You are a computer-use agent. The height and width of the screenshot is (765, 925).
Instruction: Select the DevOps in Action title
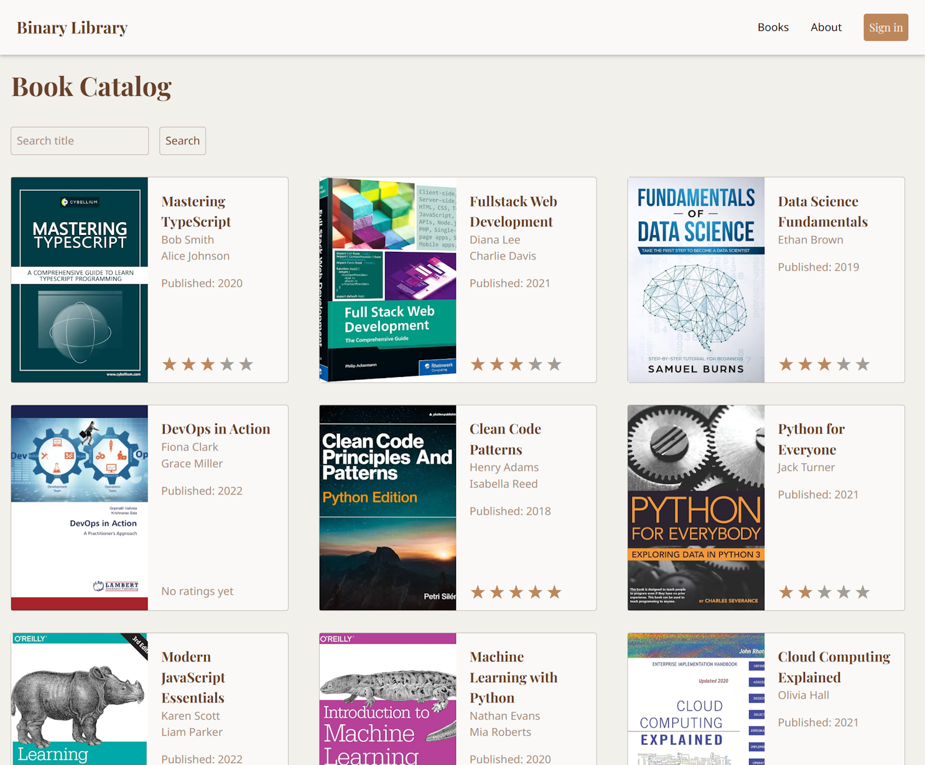pyautogui.click(x=215, y=429)
